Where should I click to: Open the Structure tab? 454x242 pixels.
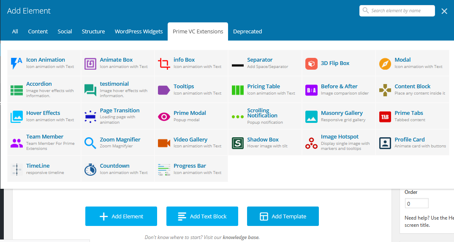pyautogui.click(x=93, y=32)
